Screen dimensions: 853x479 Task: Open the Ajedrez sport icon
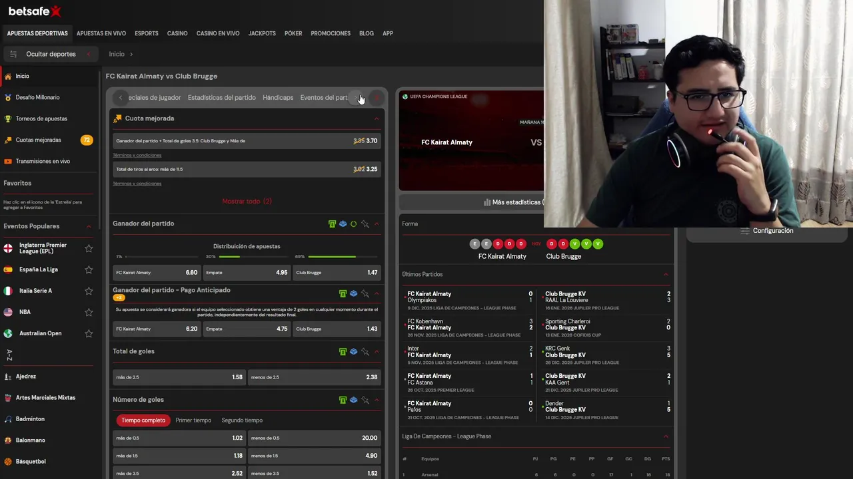8,377
